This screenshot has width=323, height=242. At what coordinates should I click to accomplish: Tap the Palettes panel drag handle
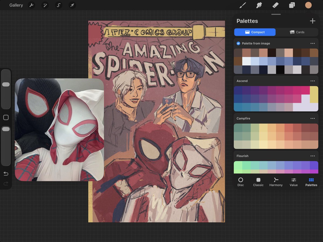[276, 14]
